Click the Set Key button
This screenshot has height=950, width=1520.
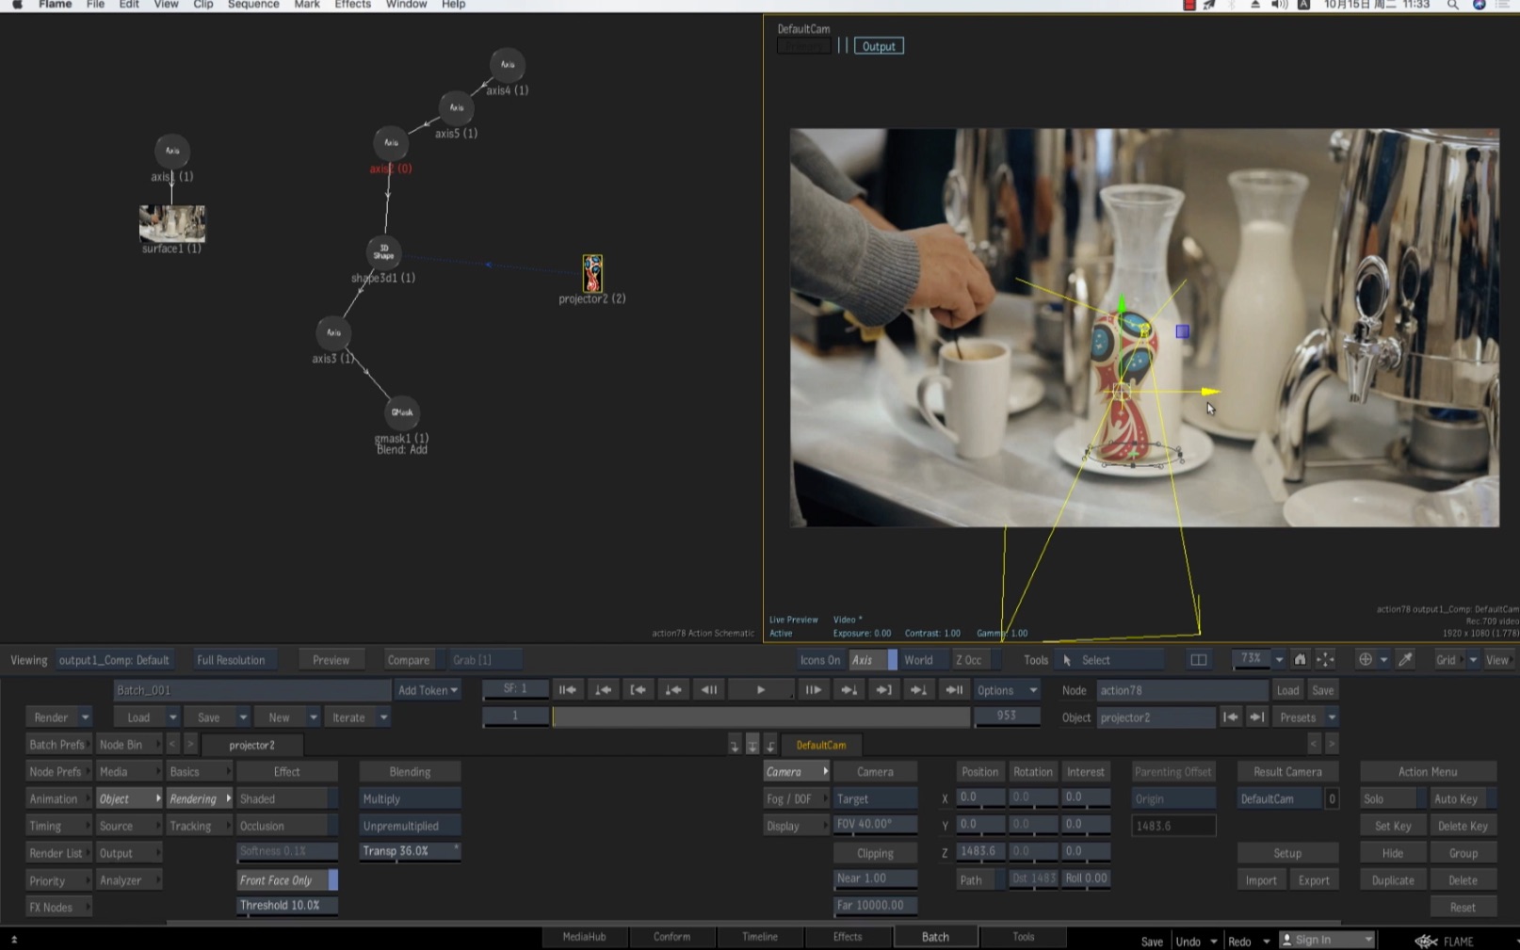click(1392, 825)
